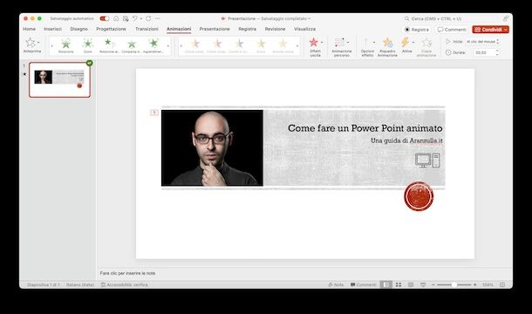Open Animazione percorso icon
Screen dimensions: 532x314
click(339, 43)
